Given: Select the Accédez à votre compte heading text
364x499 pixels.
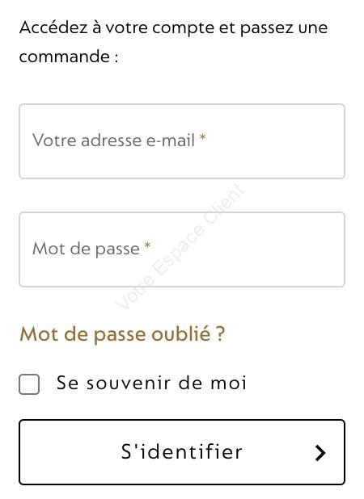Looking at the screenshot, I should [x=173, y=42].
